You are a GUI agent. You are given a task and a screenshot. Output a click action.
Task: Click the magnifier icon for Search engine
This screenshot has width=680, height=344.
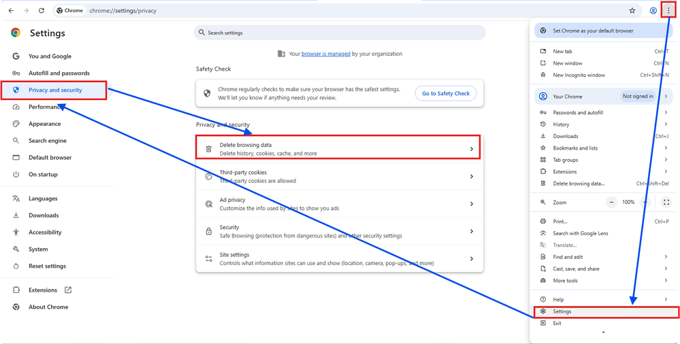click(16, 141)
